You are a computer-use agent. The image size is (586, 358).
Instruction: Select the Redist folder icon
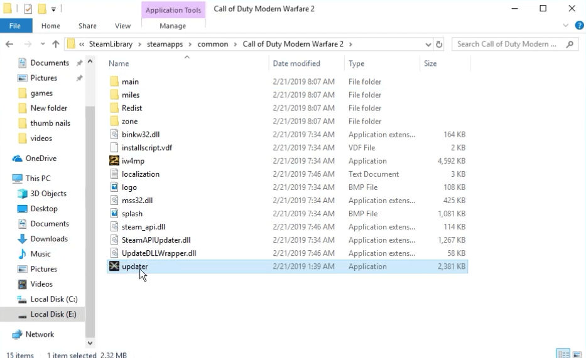[114, 108]
